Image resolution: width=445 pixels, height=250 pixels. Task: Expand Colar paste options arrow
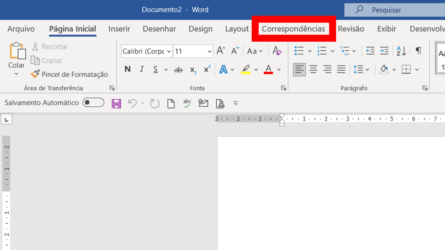(16, 74)
